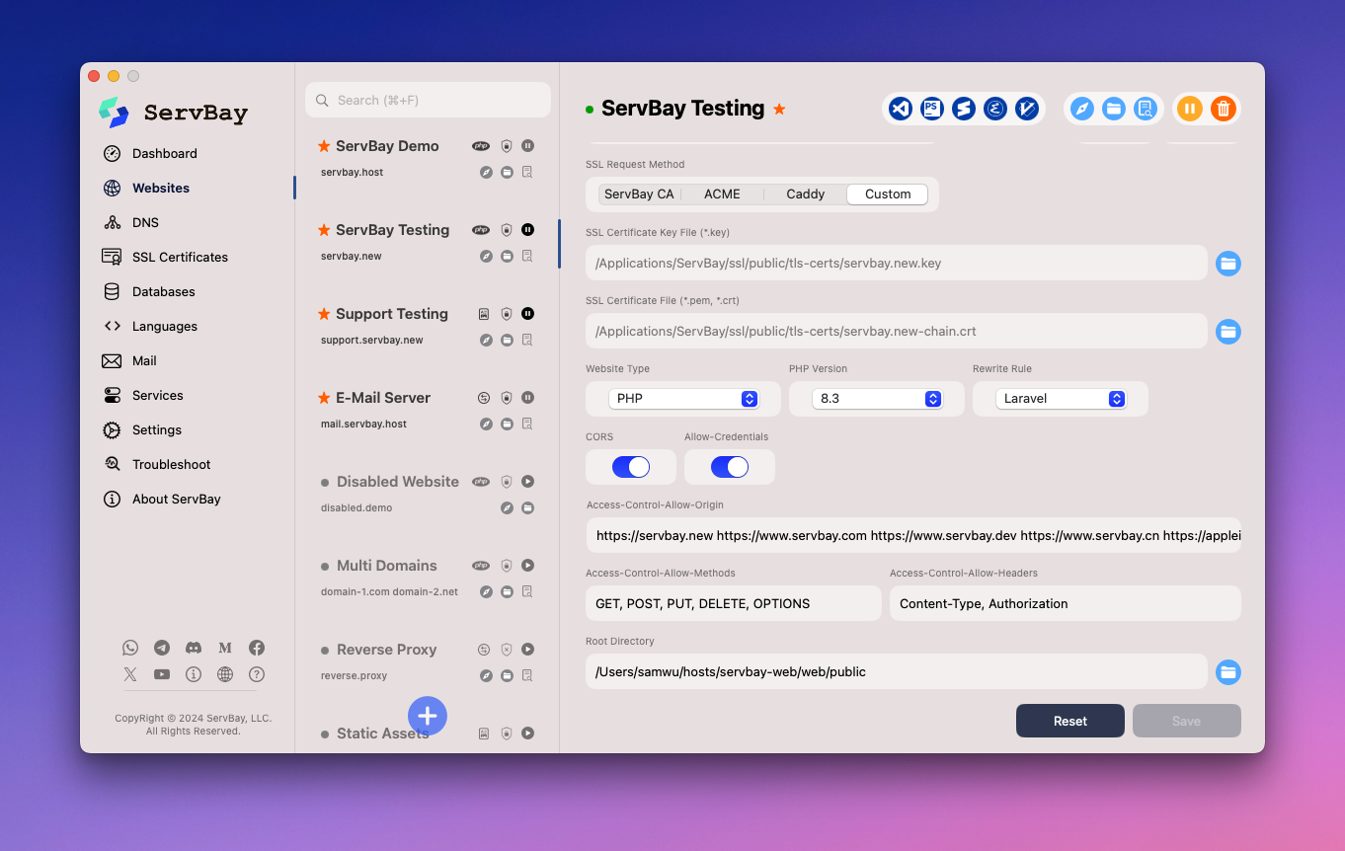Screen dimensions: 1345x851
Task: Open the PHP Version 8.3 dropdown
Action: 877,399
